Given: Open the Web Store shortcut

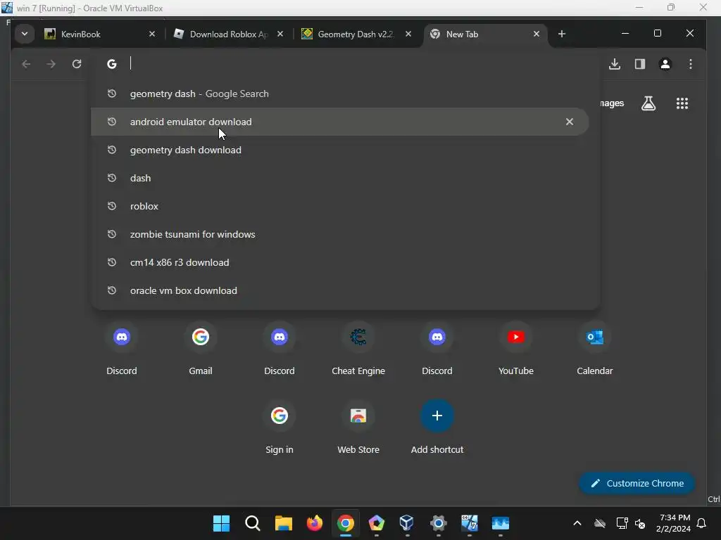Looking at the screenshot, I should (358, 428).
